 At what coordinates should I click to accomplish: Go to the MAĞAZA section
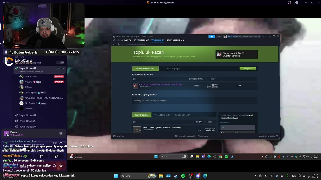tap(126, 40)
